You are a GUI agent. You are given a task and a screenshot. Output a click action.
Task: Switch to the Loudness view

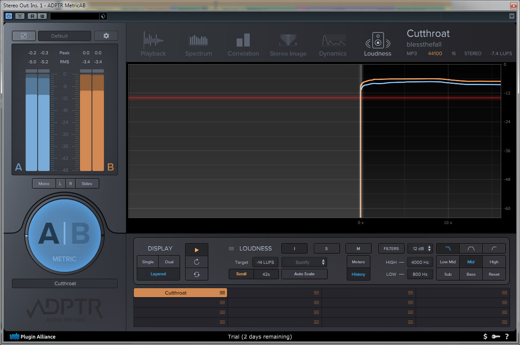pyautogui.click(x=378, y=44)
